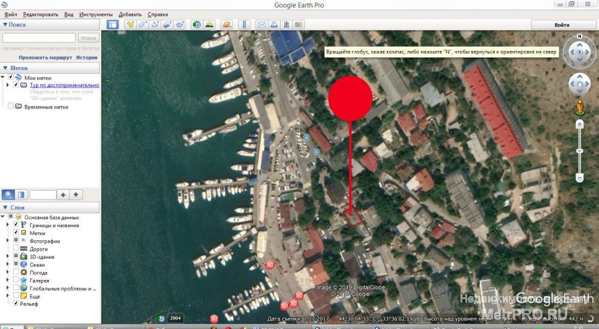599x329 pixels.
Task: Move selected item up with arrow button
Action: click(x=63, y=195)
